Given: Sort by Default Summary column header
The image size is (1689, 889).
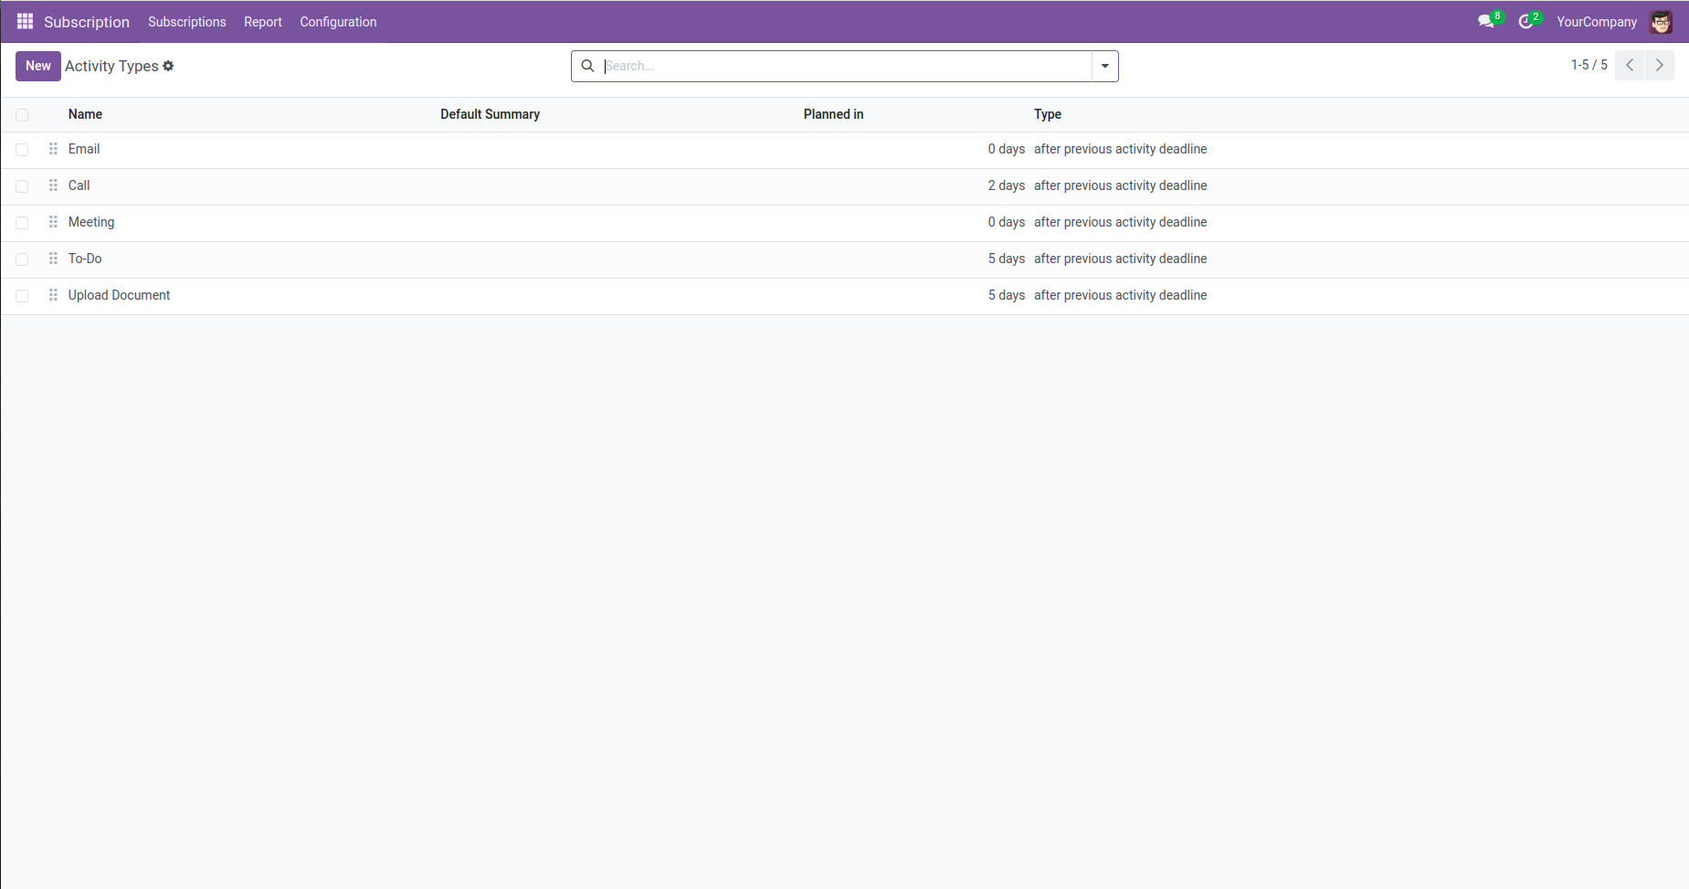Looking at the screenshot, I should point(490,114).
